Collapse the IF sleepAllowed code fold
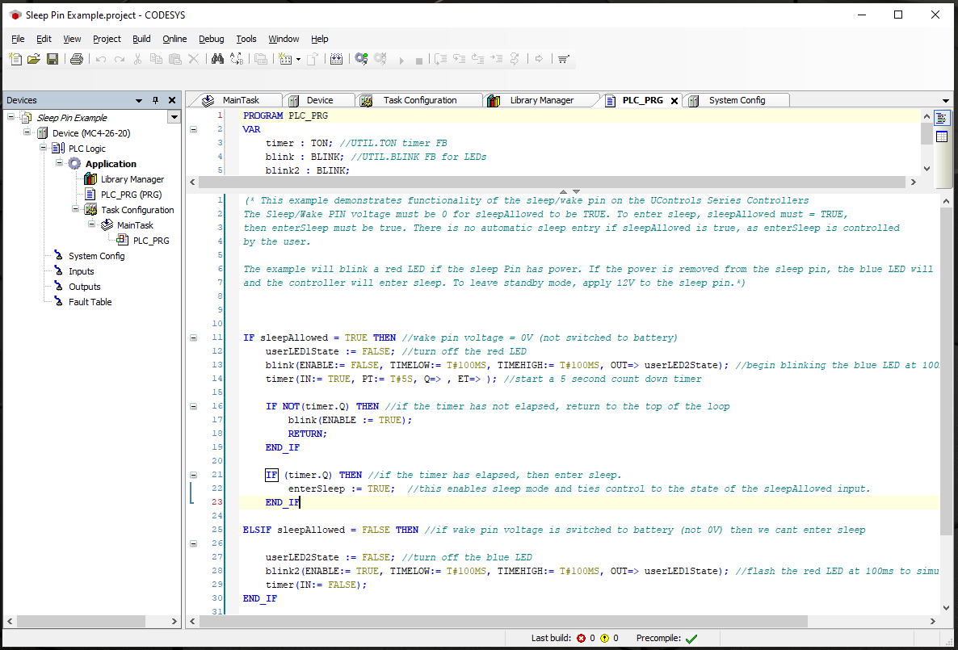Image resolution: width=958 pixels, height=650 pixels. coord(193,338)
